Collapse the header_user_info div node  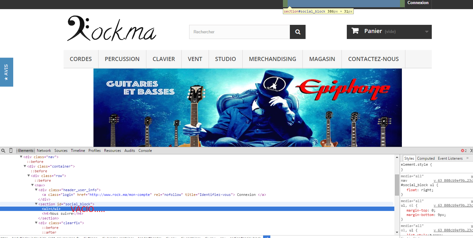pos(37,190)
